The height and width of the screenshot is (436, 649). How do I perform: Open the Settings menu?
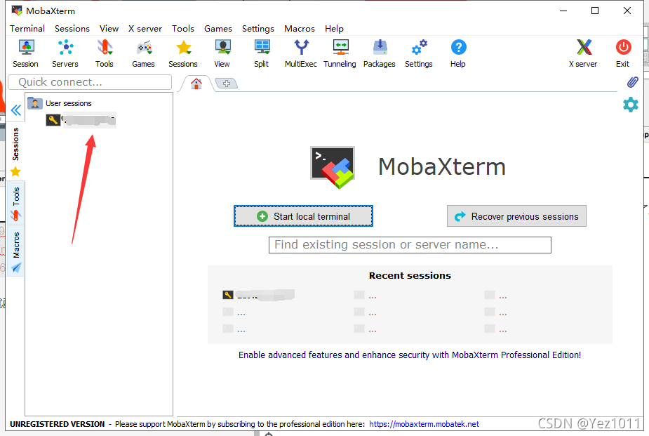(258, 29)
